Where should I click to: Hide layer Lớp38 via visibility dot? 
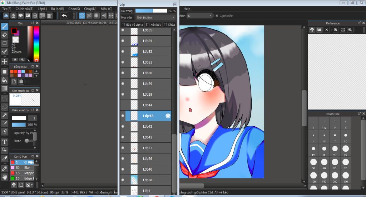pyautogui.click(x=123, y=180)
